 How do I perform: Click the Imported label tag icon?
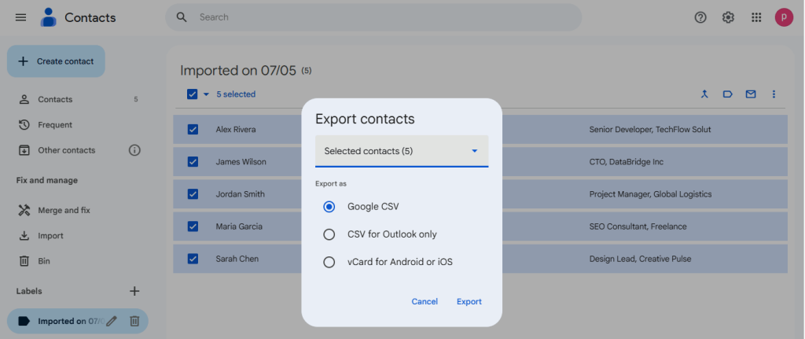point(24,321)
